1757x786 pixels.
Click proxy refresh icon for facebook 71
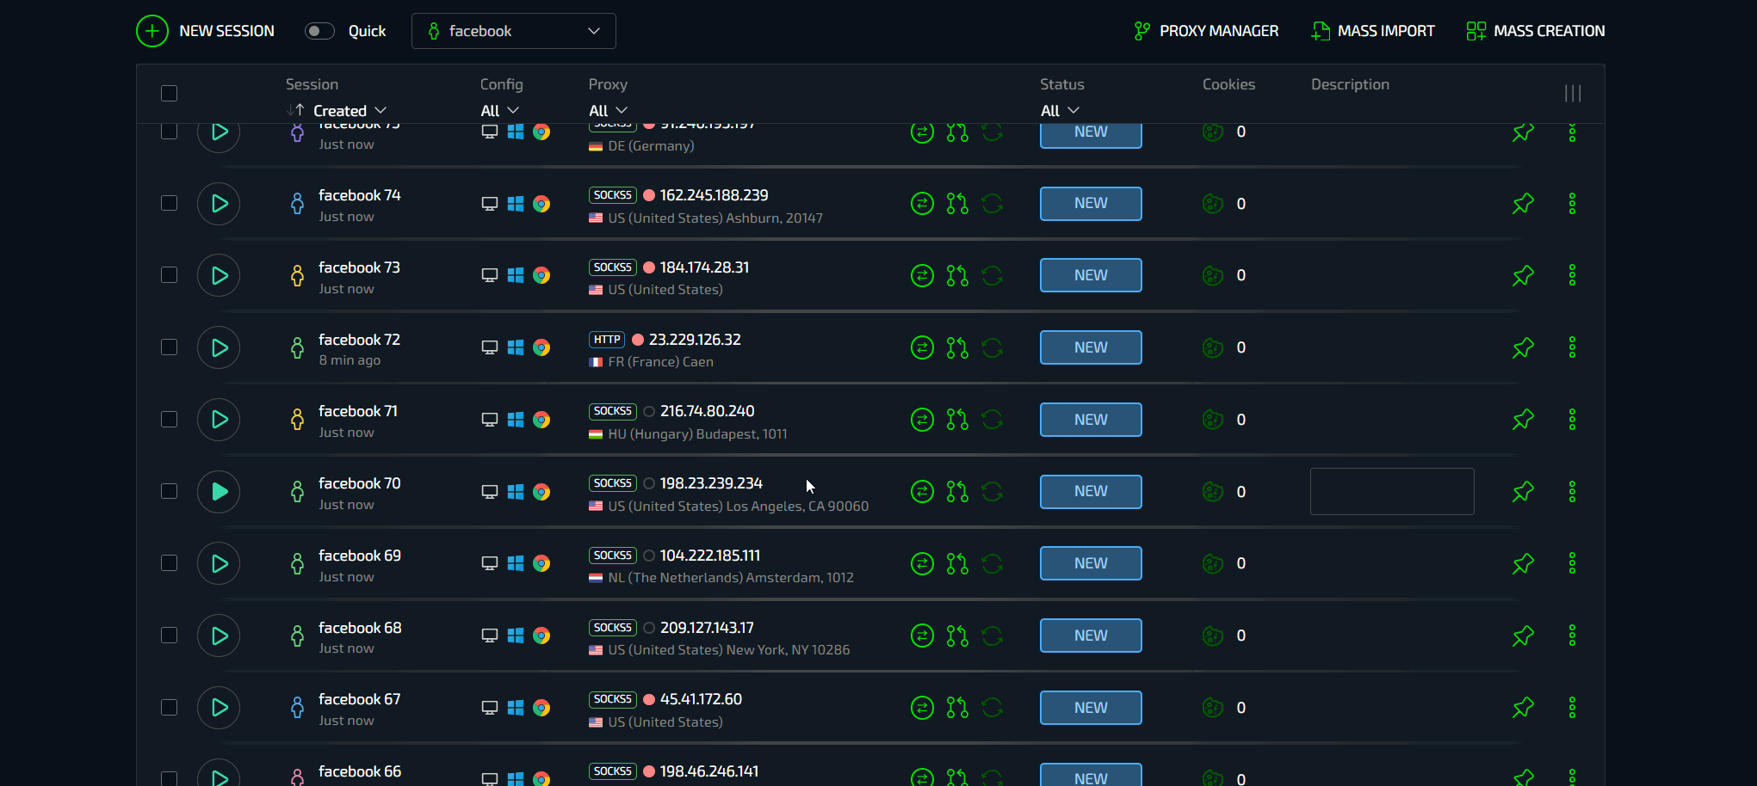tap(993, 420)
